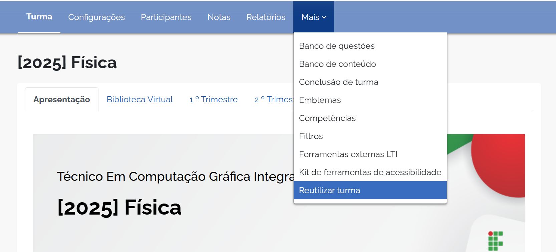This screenshot has width=556, height=252.
Task: Open the Turma navigation tab
Action: tap(39, 17)
